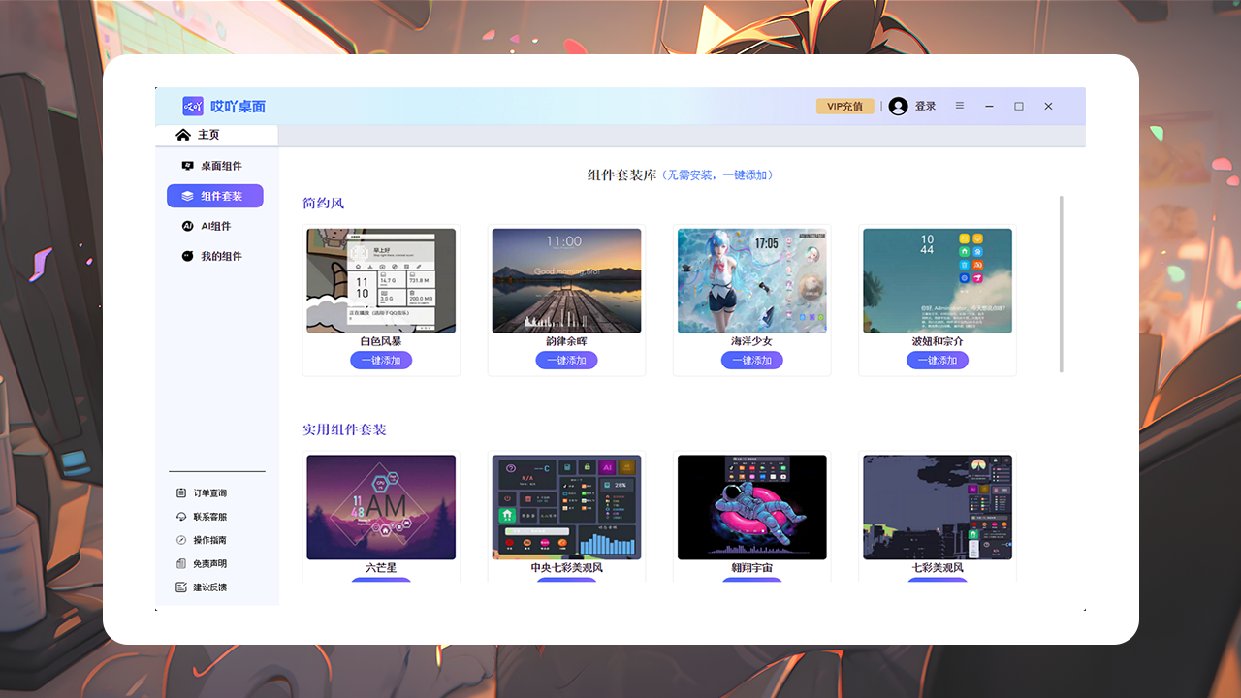The width and height of the screenshot is (1241, 698).
Task: Open the 海洋少女 suit thumbnail
Action: (x=751, y=280)
